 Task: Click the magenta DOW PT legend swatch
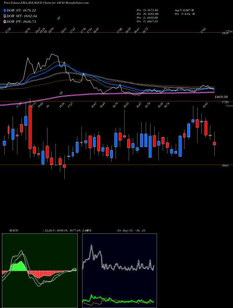tap(5, 21)
